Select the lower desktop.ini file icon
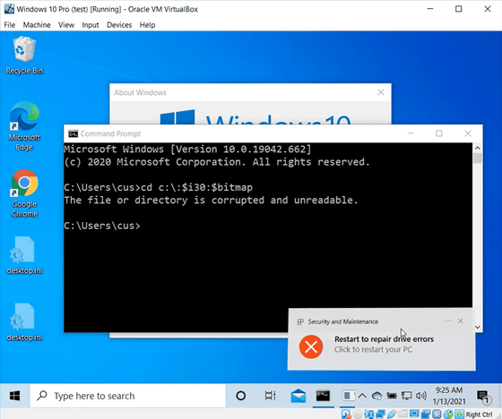Viewport: 502px width, 419px height. [x=24, y=321]
